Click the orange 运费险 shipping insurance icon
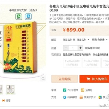Screen dimensions: 109x109 83,90
